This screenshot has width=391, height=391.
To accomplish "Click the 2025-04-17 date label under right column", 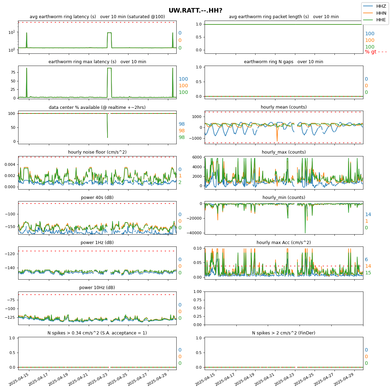I will point(225,380).
